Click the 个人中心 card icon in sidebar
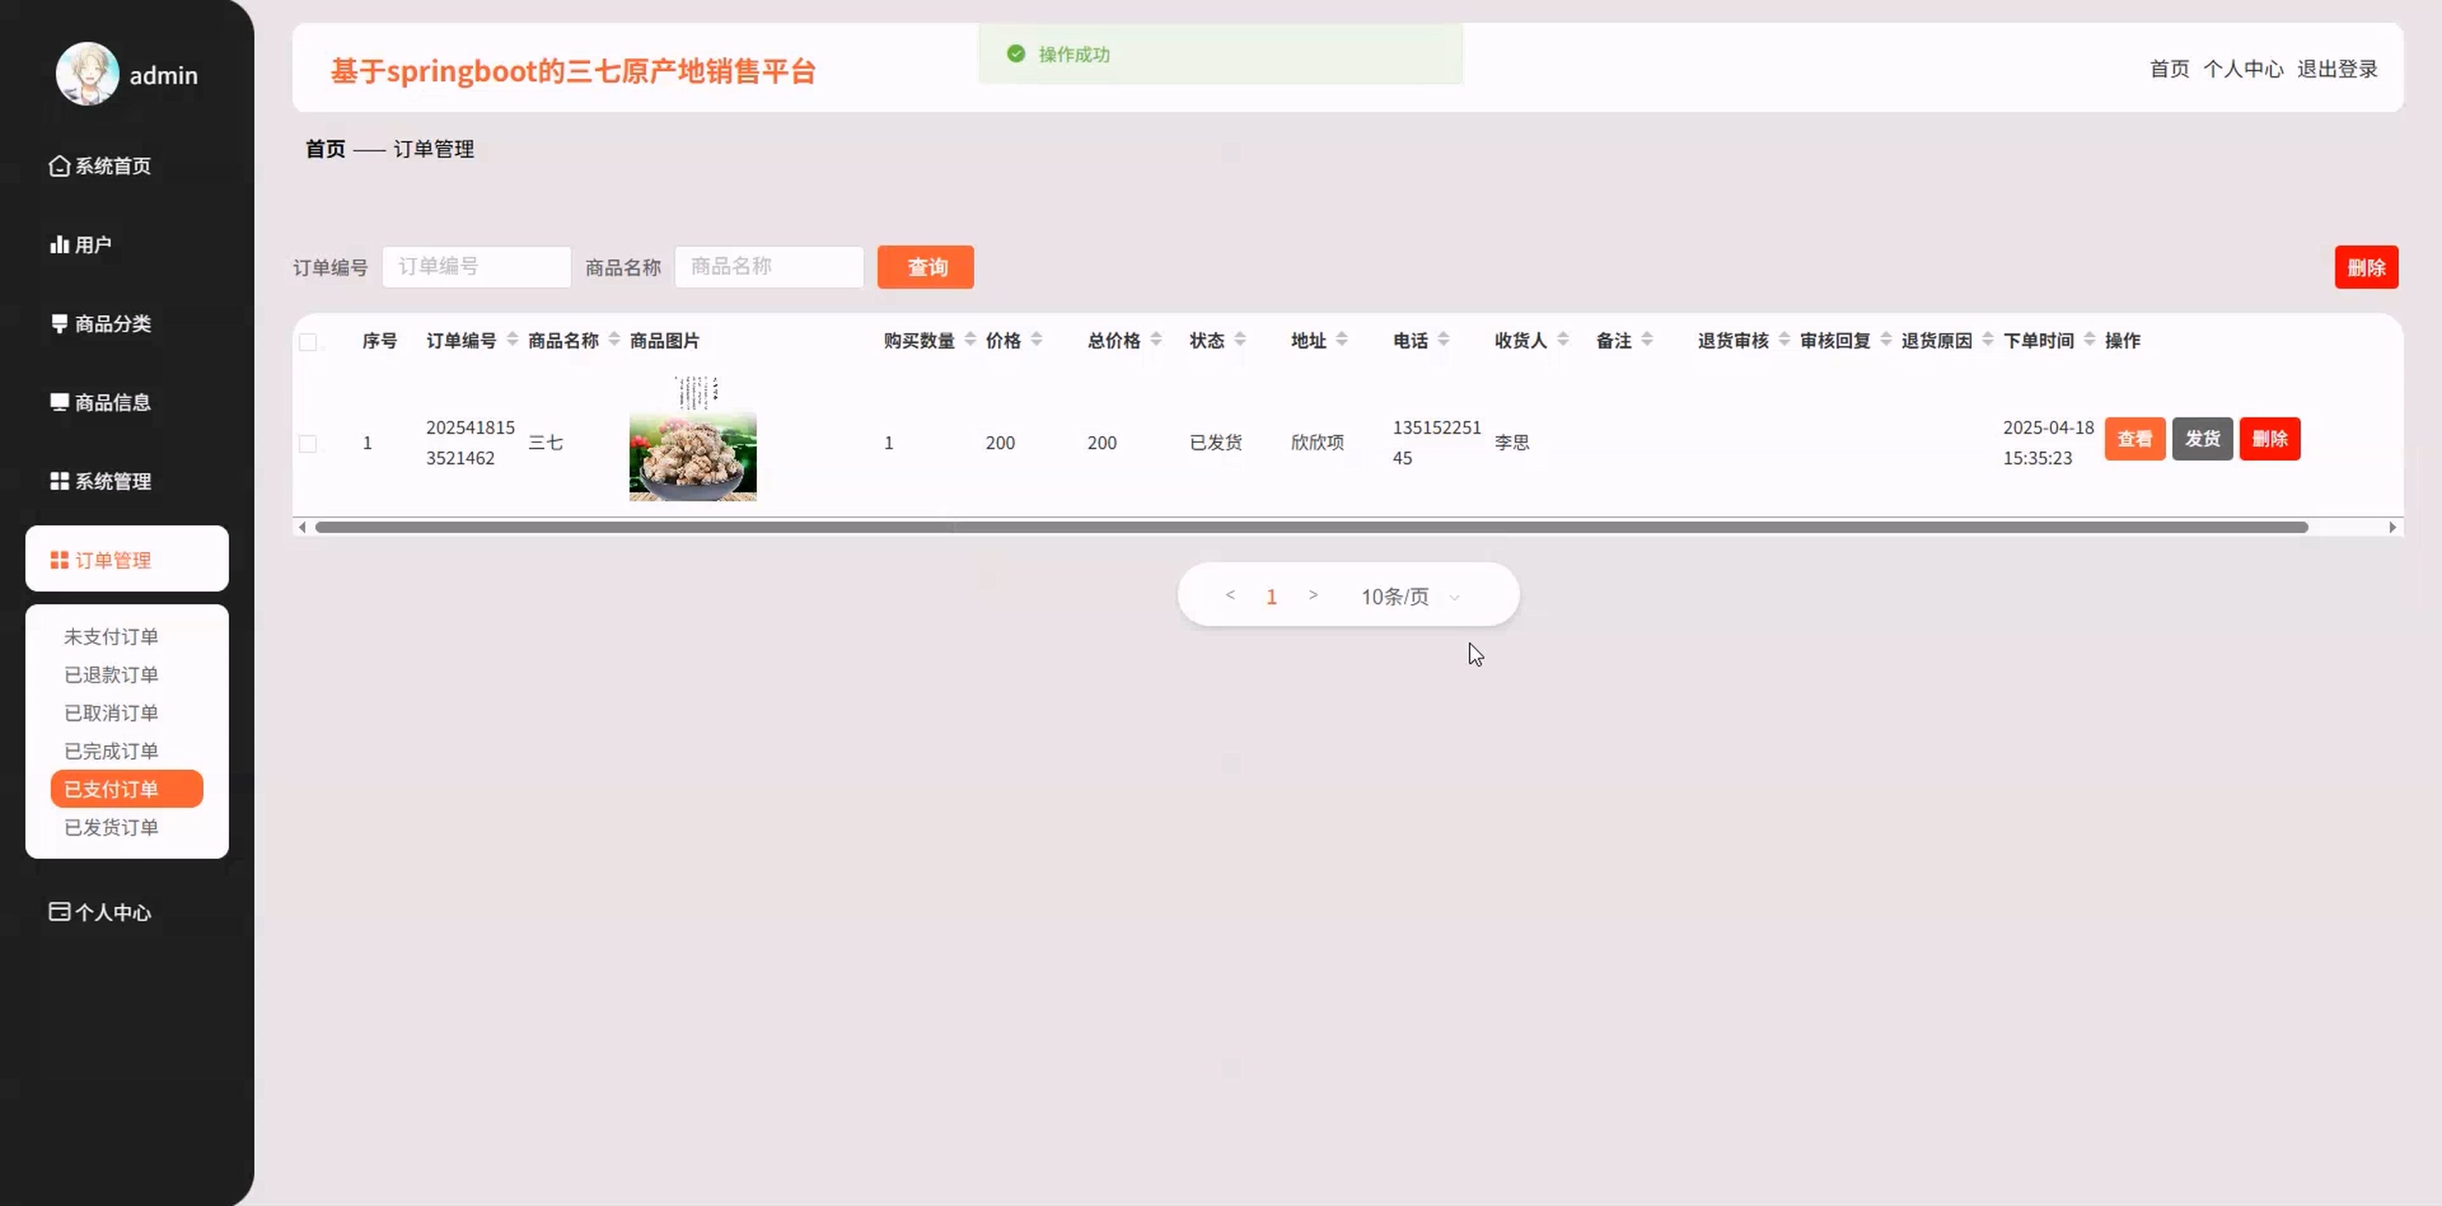This screenshot has height=1206, width=2442. pos(59,911)
